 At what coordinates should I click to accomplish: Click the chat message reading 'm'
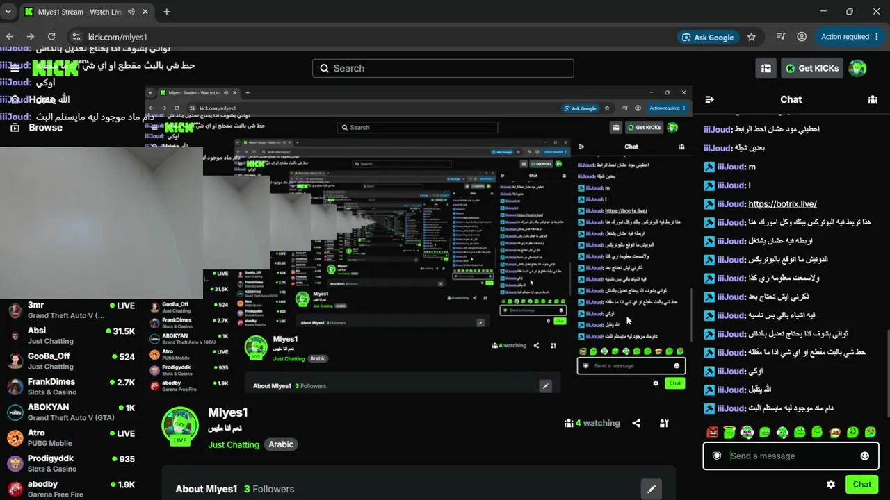(x=752, y=167)
